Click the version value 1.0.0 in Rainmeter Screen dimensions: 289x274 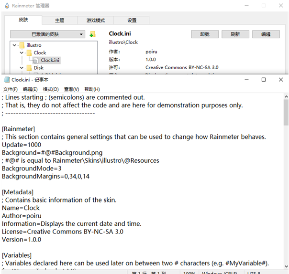[151, 60]
